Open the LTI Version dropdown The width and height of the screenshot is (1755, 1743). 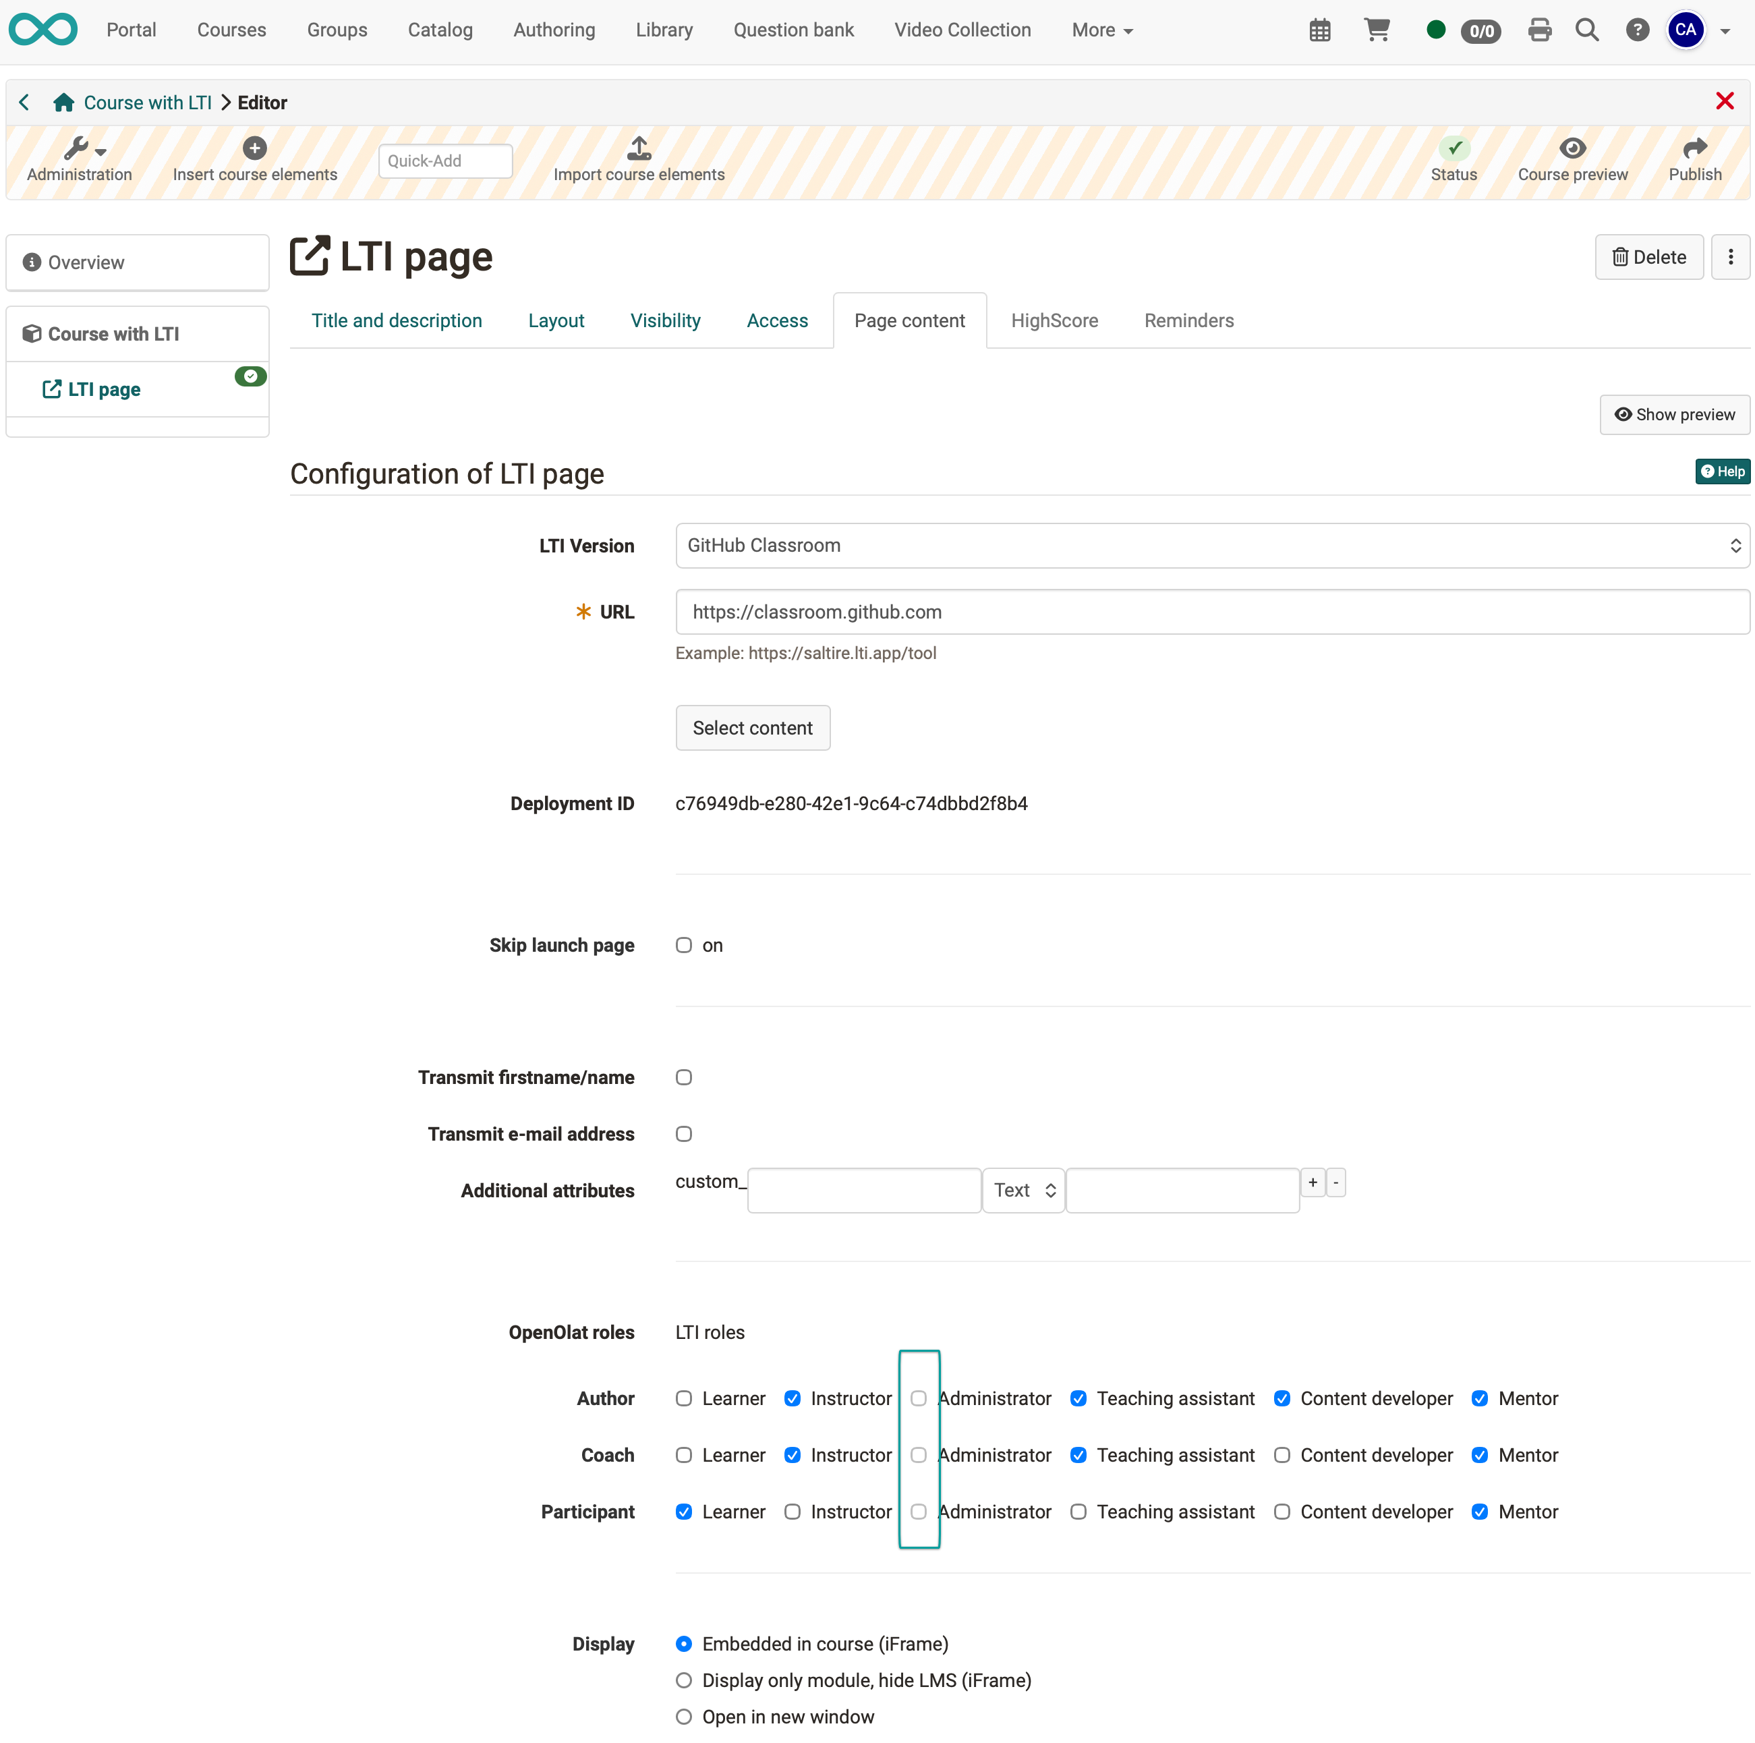click(x=1209, y=545)
